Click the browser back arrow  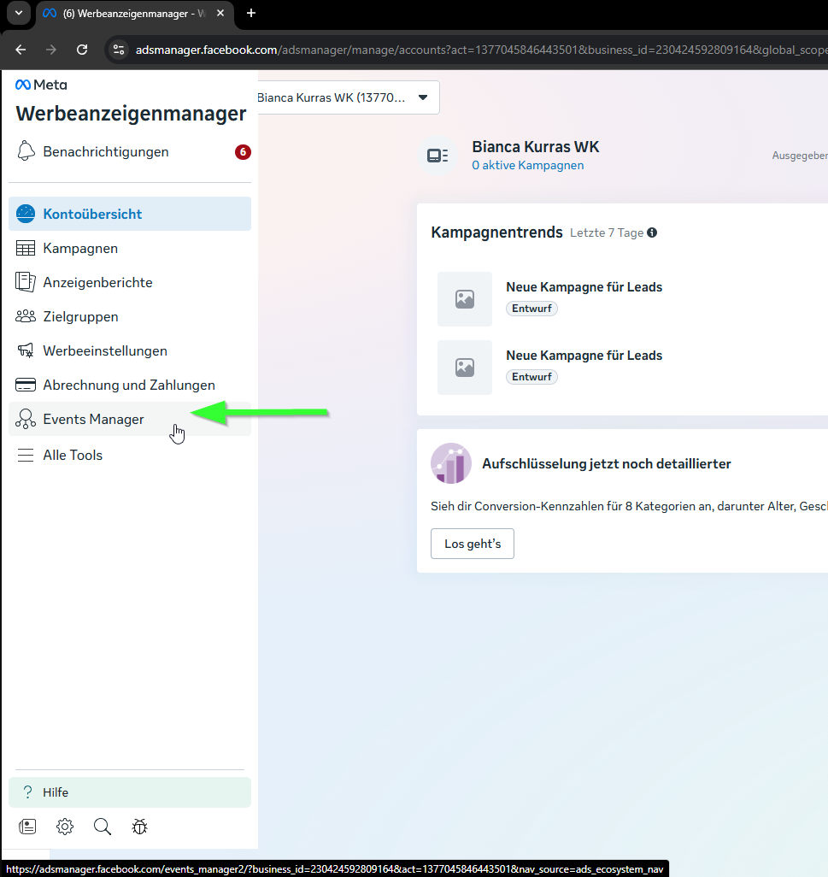[x=21, y=50]
